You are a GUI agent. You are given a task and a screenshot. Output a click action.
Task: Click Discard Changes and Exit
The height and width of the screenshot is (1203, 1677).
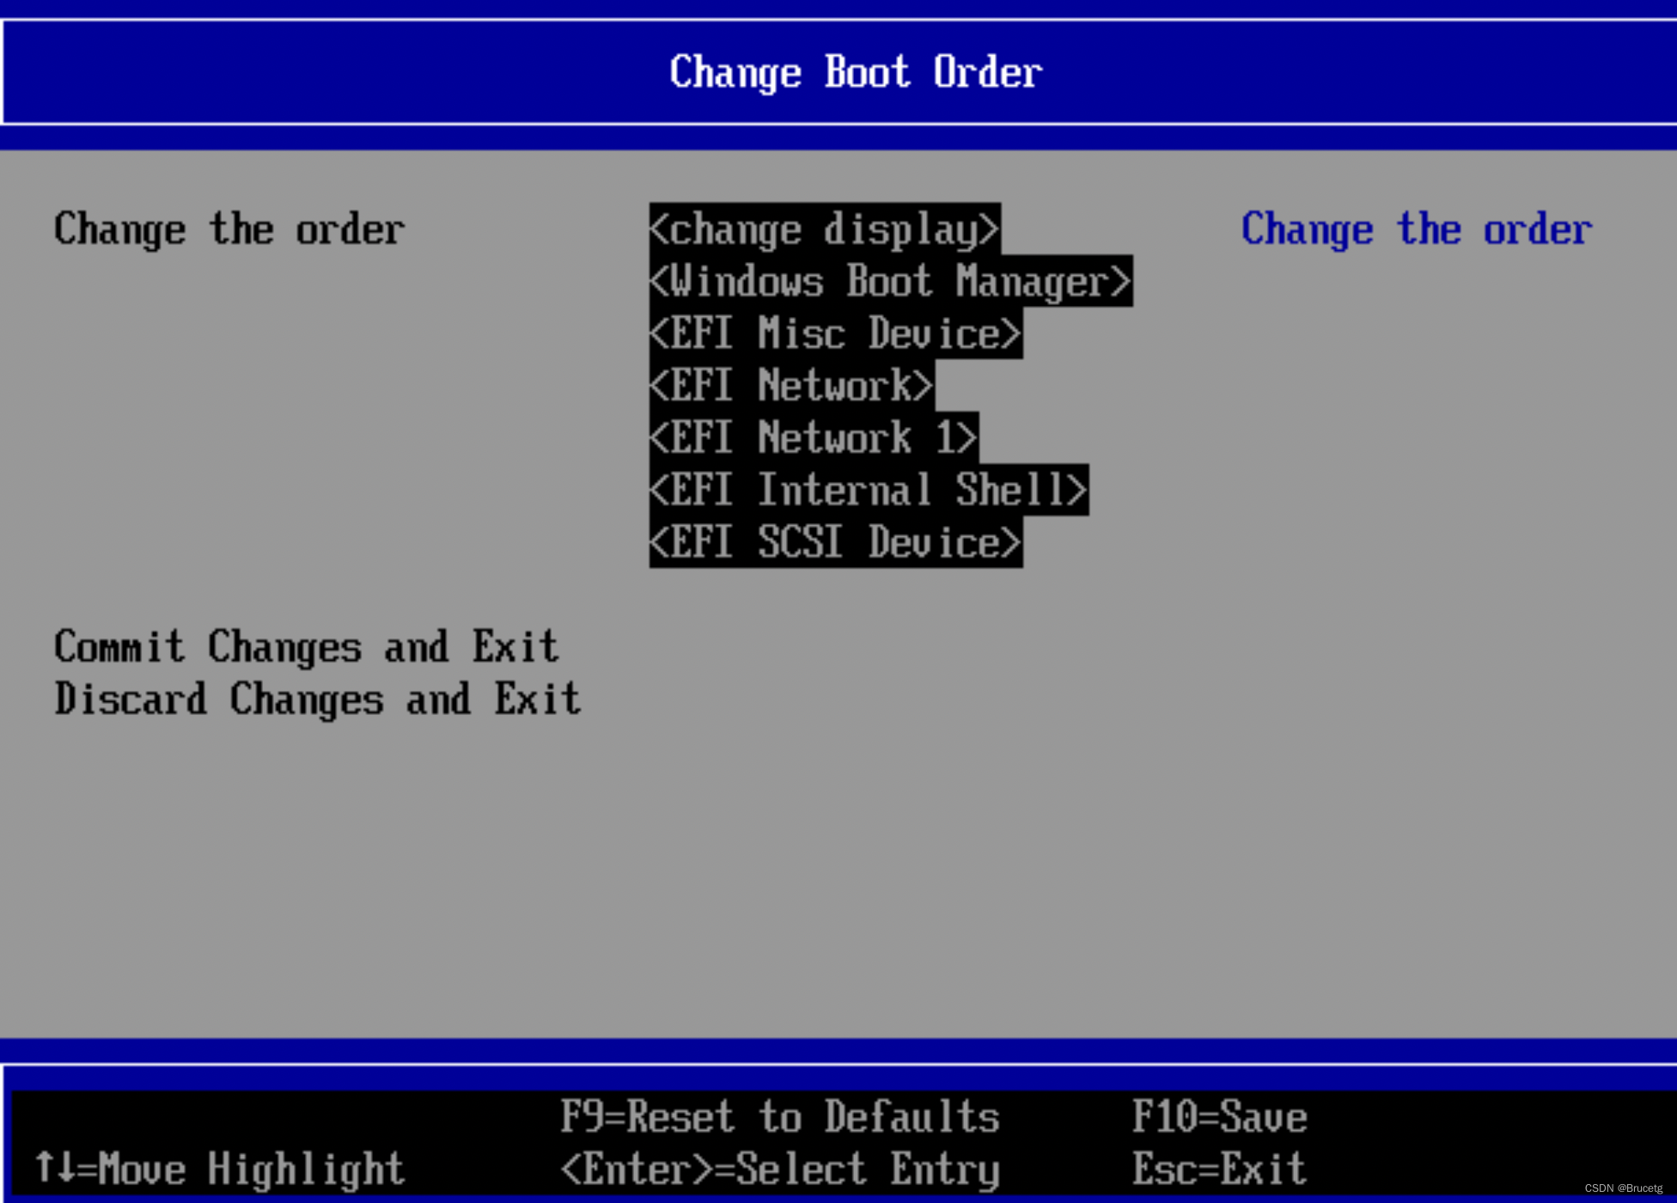point(318,699)
